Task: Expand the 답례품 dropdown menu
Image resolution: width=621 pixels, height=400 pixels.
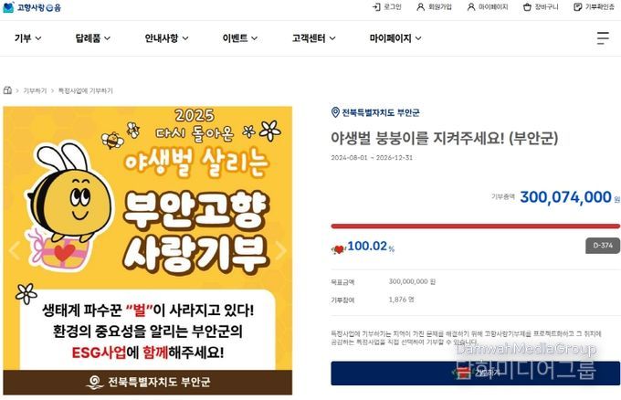Action: pyautogui.click(x=92, y=38)
